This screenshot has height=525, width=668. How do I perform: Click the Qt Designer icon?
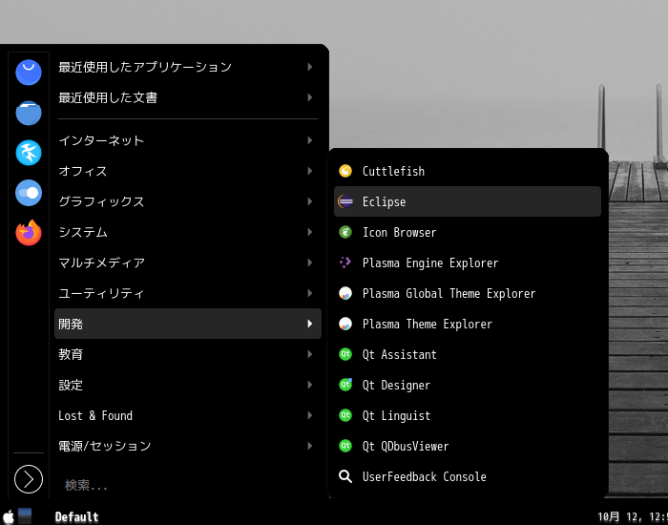point(345,385)
